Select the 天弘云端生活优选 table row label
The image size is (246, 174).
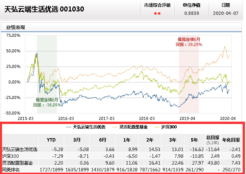point(20,149)
